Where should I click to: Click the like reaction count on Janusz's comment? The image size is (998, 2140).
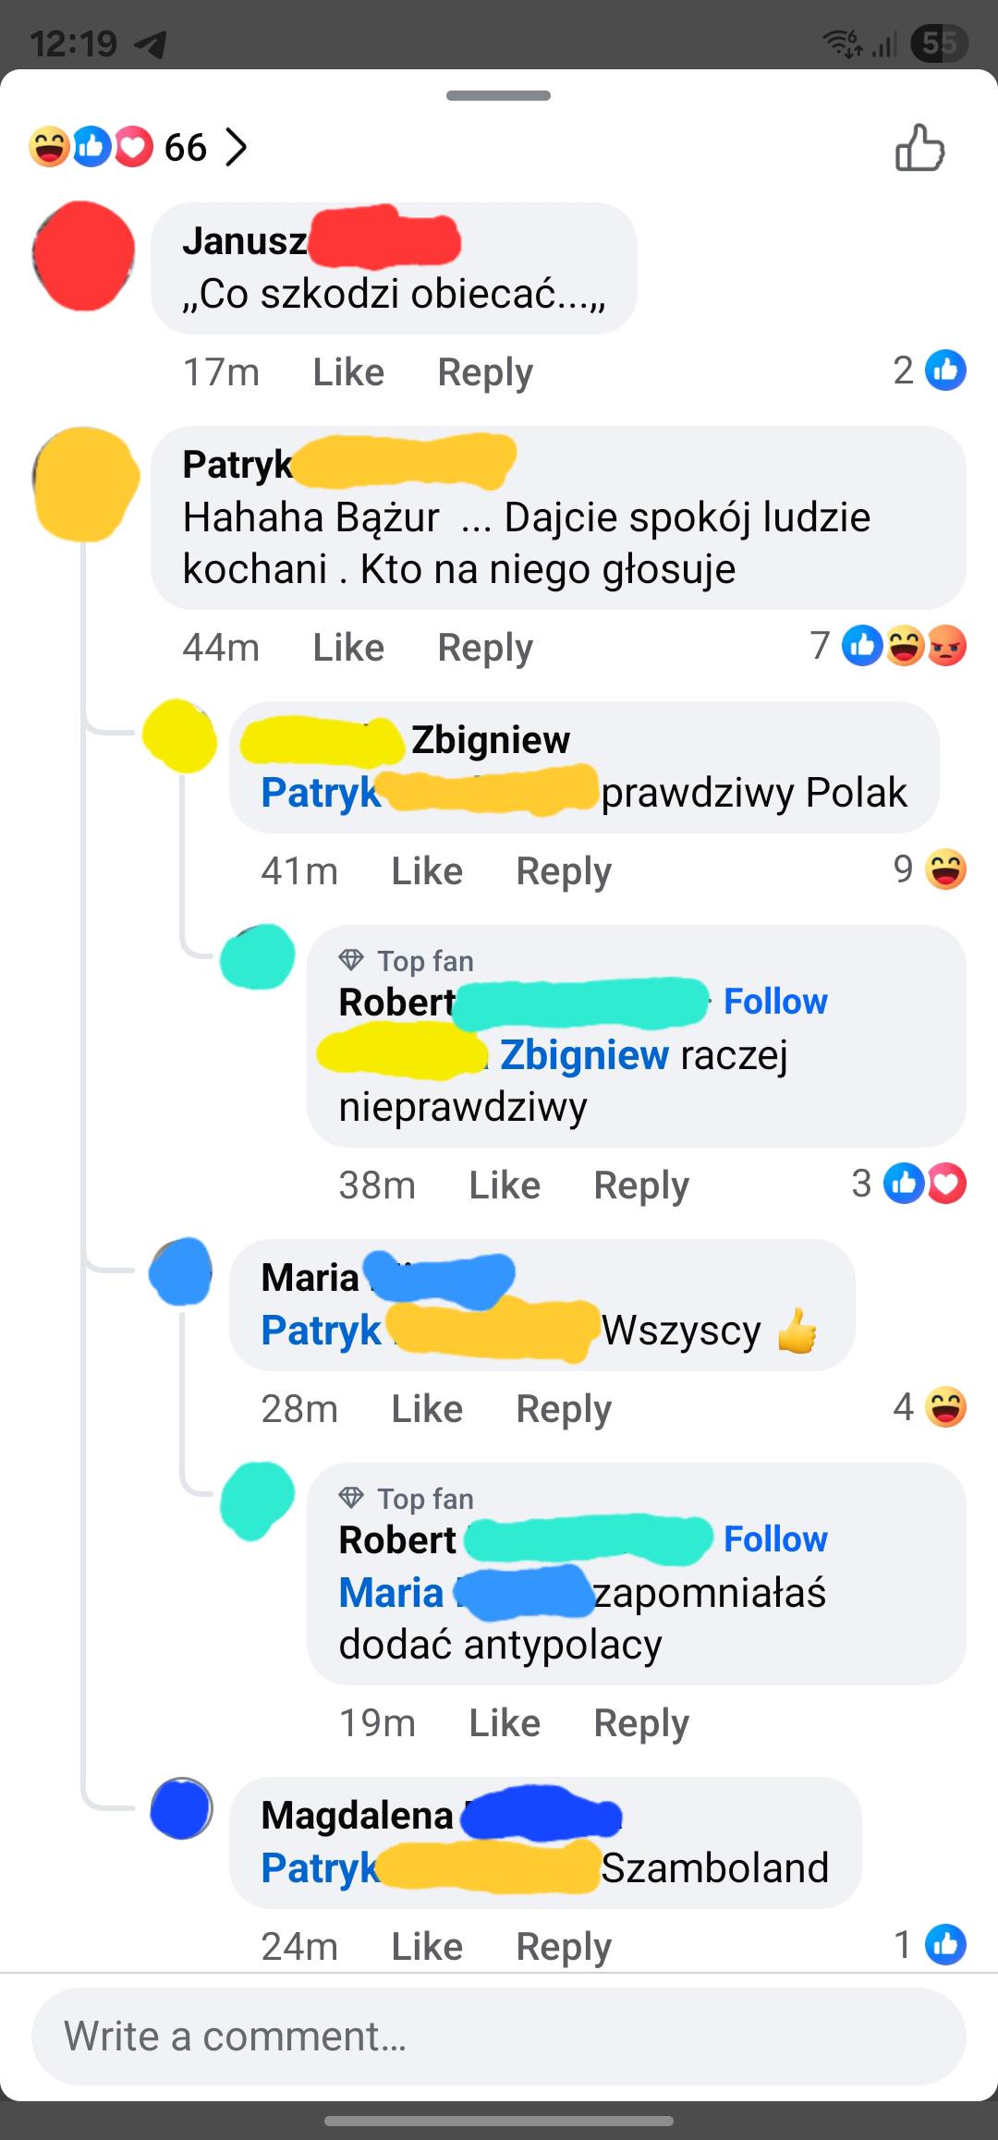(930, 371)
